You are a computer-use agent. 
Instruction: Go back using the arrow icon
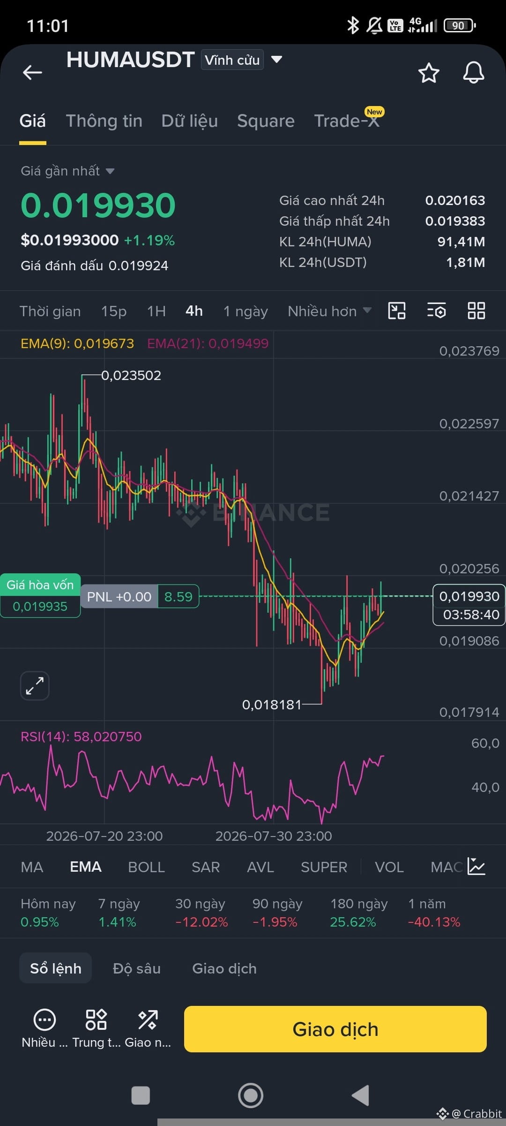pos(32,72)
